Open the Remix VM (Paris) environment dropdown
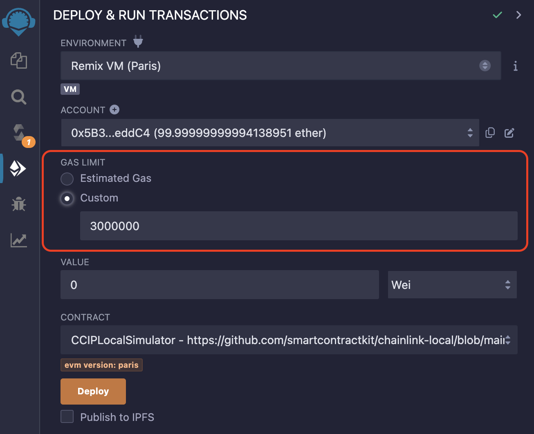534x434 pixels. point(280,66)
